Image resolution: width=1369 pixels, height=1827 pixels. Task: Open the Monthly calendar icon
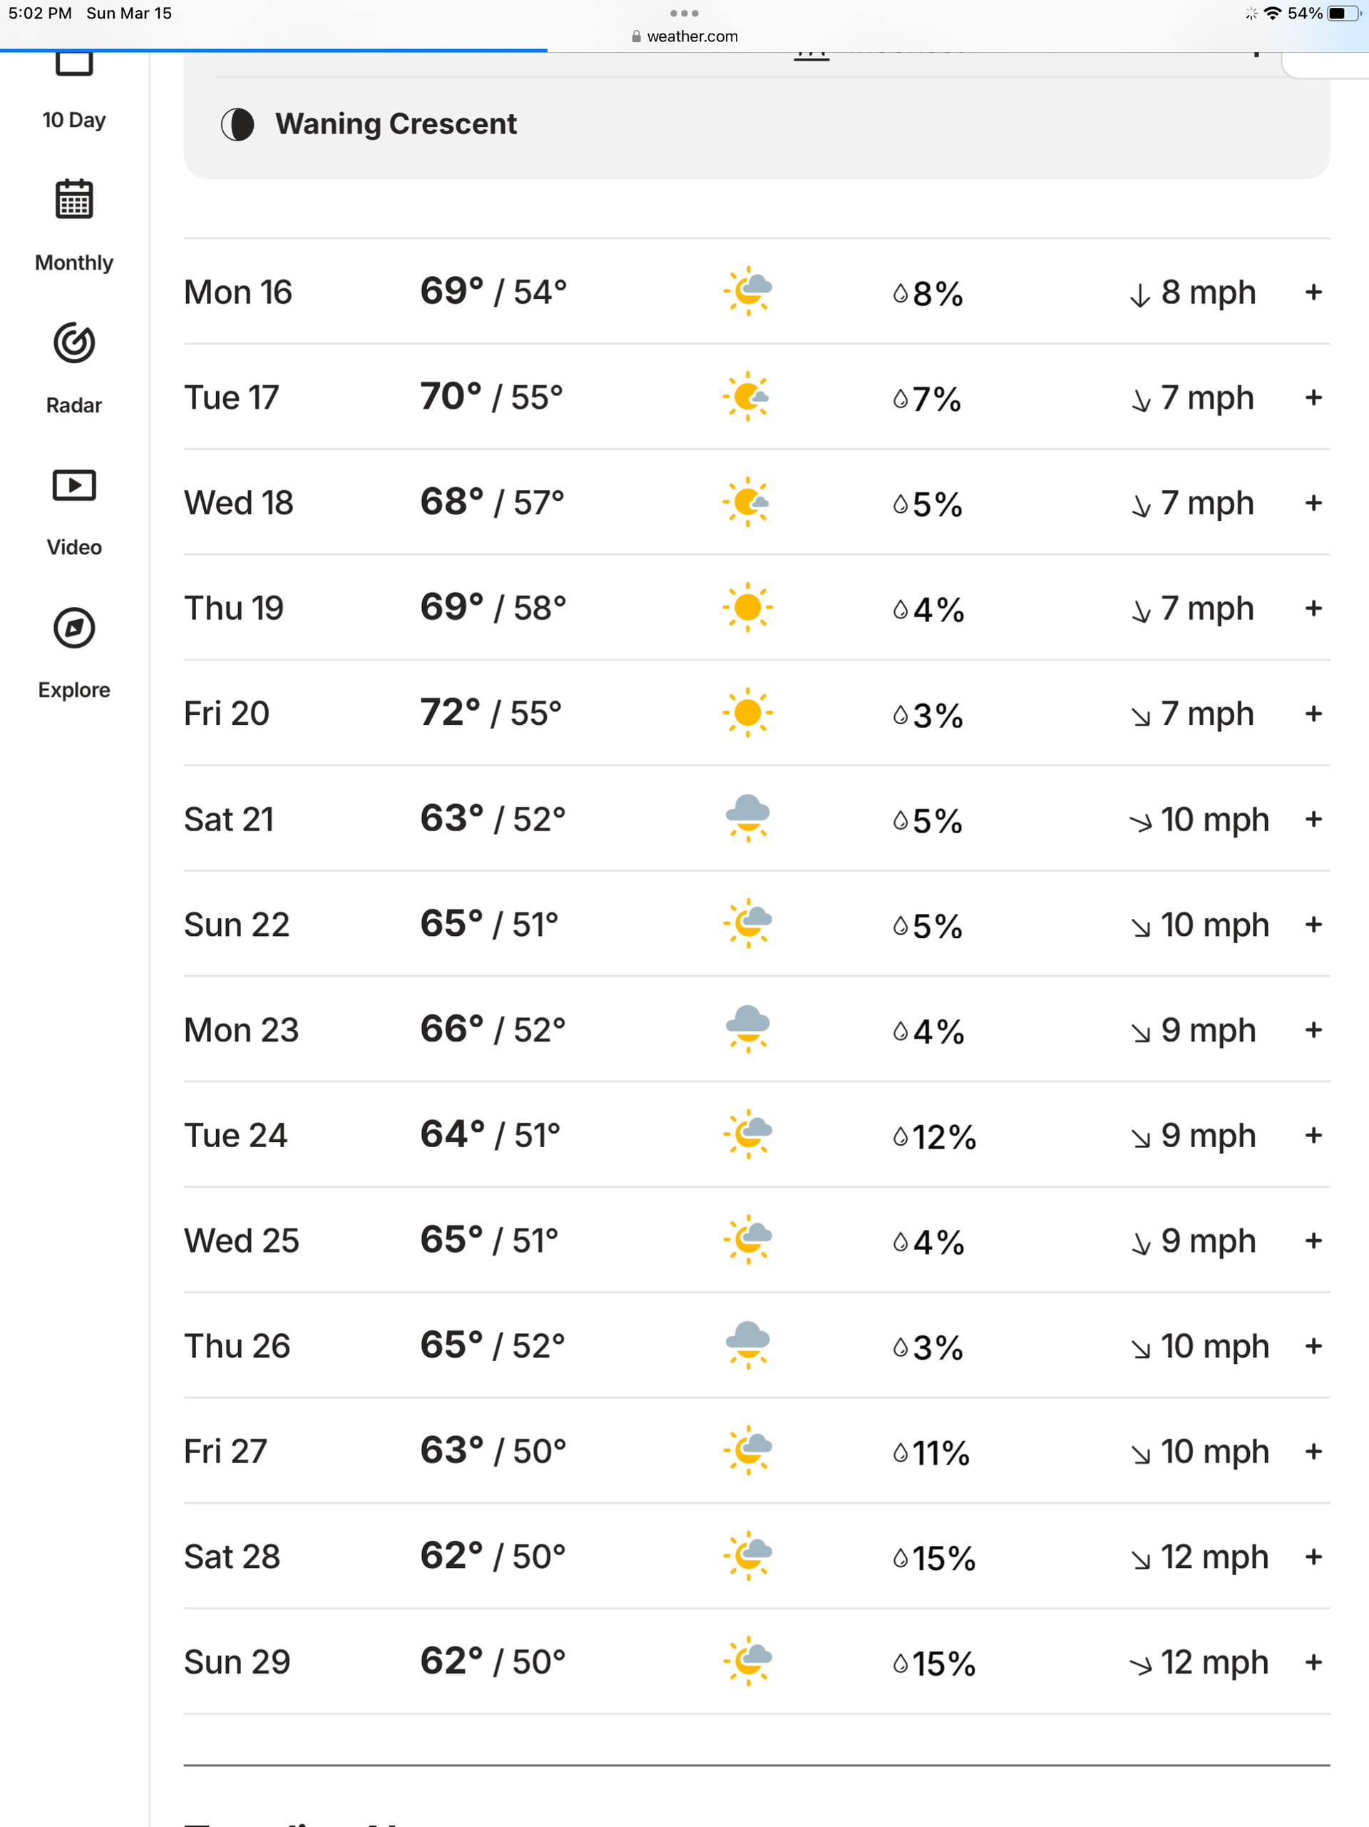point(74,200)
